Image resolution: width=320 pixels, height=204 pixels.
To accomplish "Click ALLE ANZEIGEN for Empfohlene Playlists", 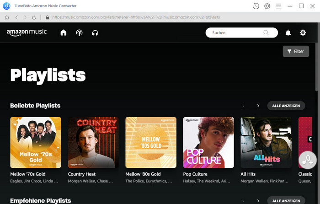I will [286, 200].
